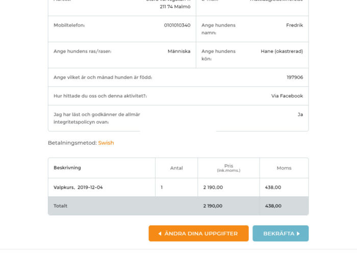
Task: Click the Ja policy acceptance value
Action: click(300, 115)
